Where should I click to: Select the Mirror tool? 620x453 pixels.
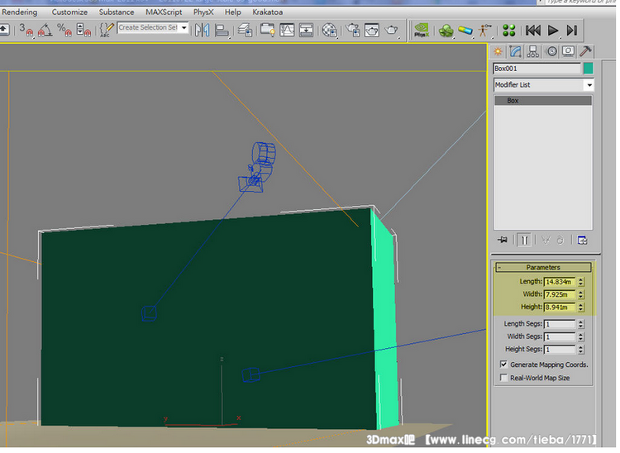(203, 30)
